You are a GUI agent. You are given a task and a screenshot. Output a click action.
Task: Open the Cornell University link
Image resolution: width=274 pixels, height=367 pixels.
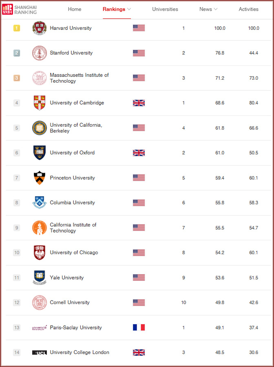tap(70, 302)
